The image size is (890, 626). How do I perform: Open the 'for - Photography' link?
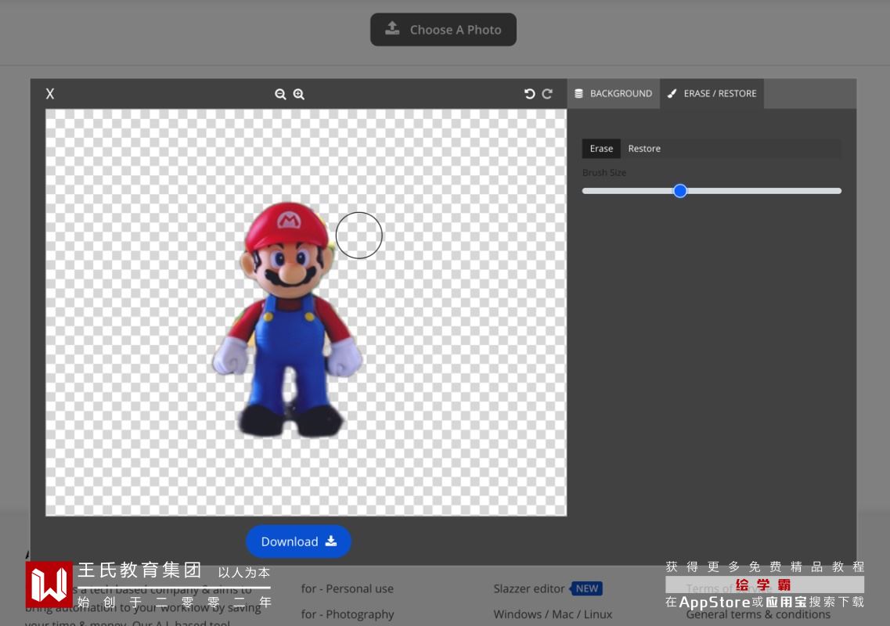click(x=348, y=614)
